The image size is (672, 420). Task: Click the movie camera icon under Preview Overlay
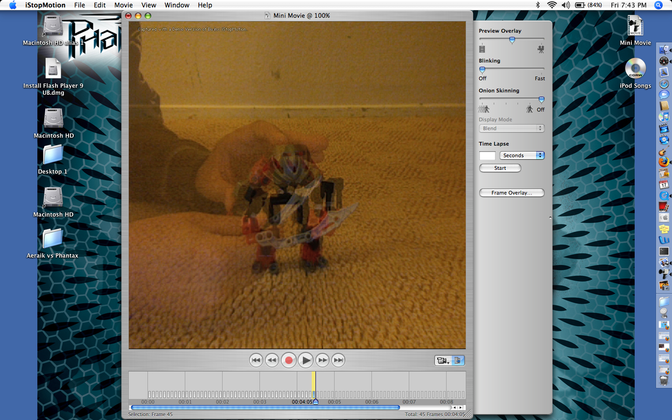click(x=541, y=49)
